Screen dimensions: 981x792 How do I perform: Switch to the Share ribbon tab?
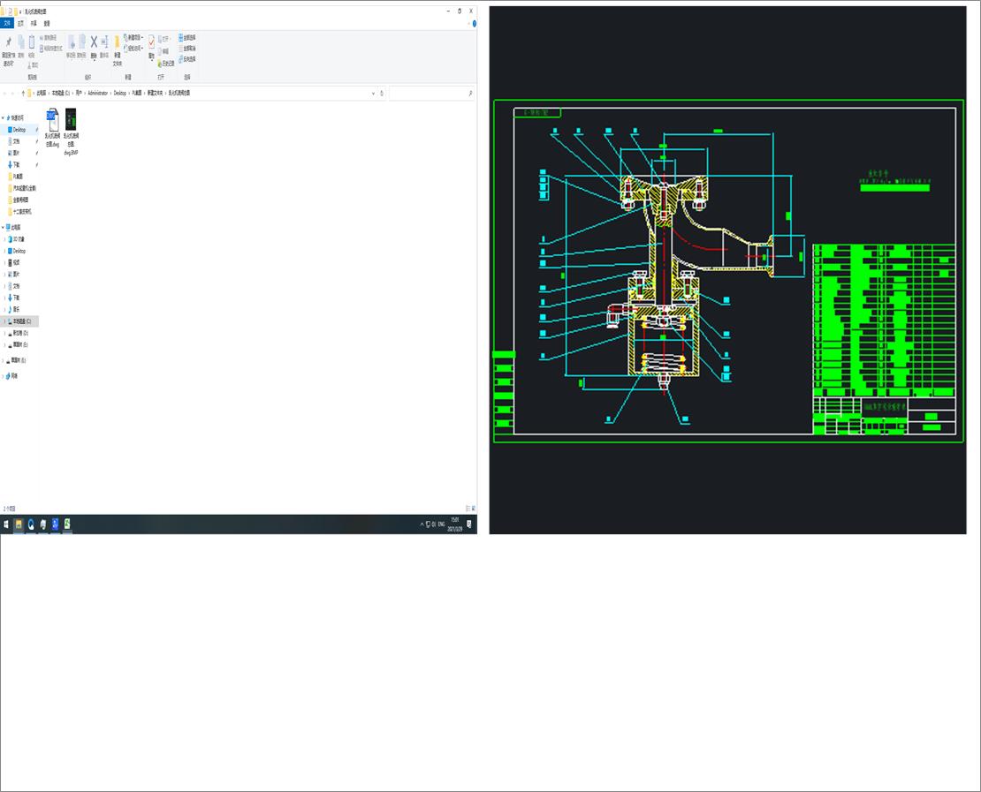click(34, 23)
